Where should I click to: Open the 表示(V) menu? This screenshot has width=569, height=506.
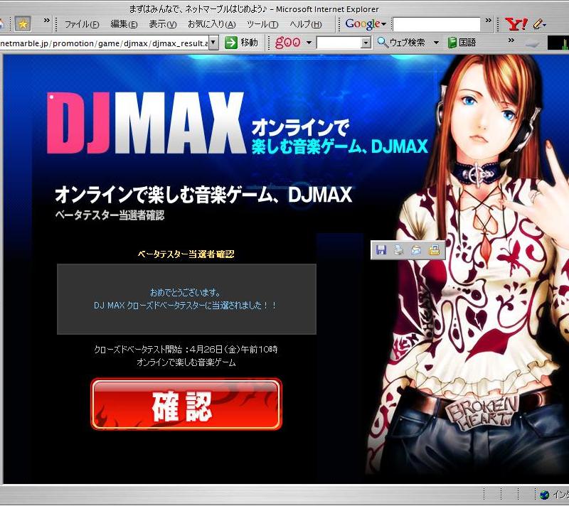[163, 24]
